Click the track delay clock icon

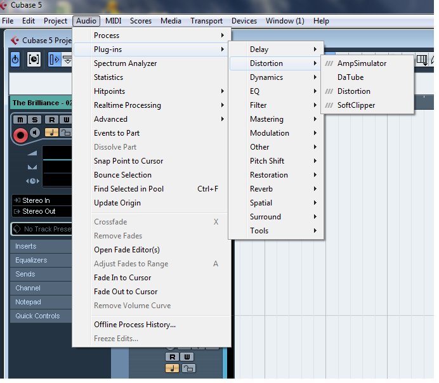(x=32, y=181)
